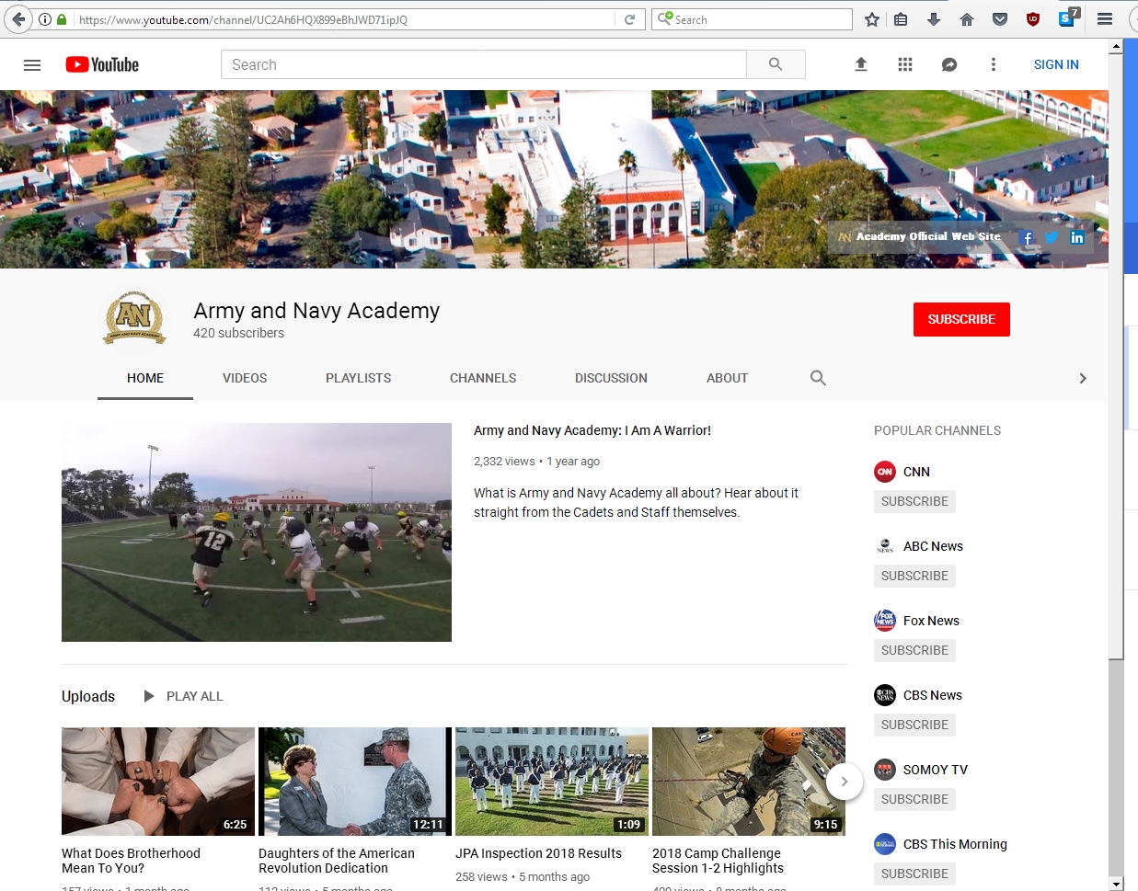The image size is (1138, 891).
Task: Click the ABC News channel icon
Action: (885, 546)
